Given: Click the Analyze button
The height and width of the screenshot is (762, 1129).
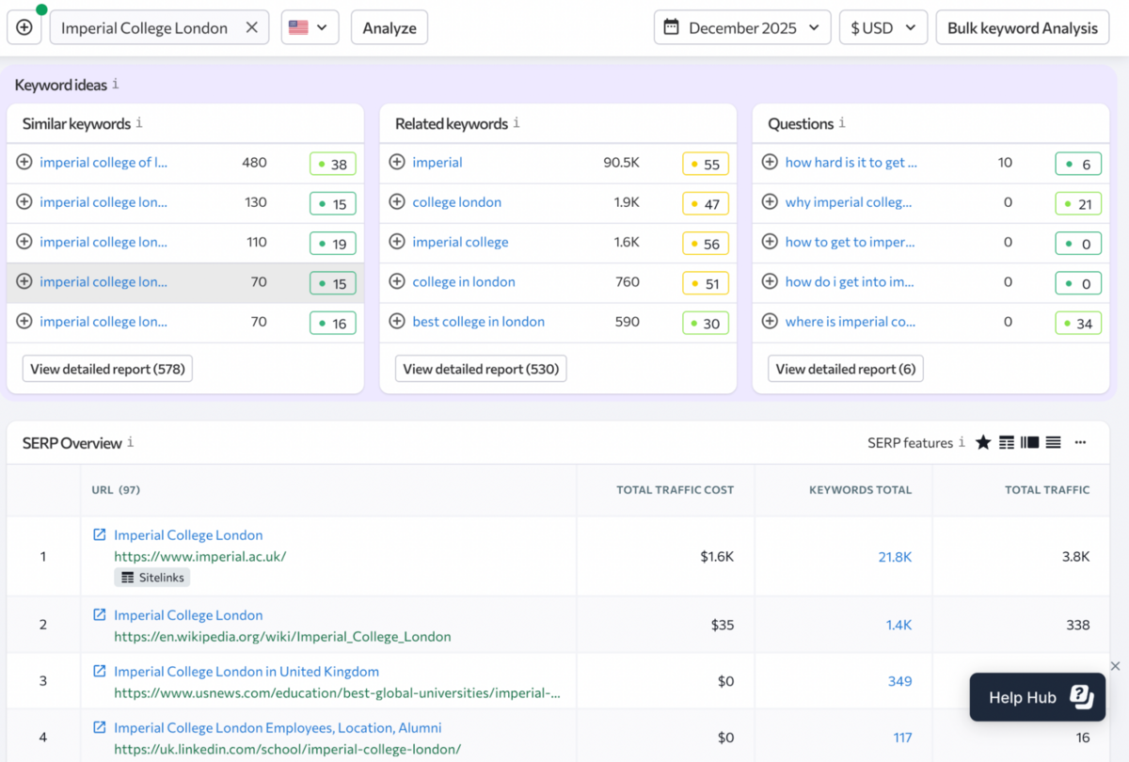Looking at the screenshot, I should pos(390,27).
